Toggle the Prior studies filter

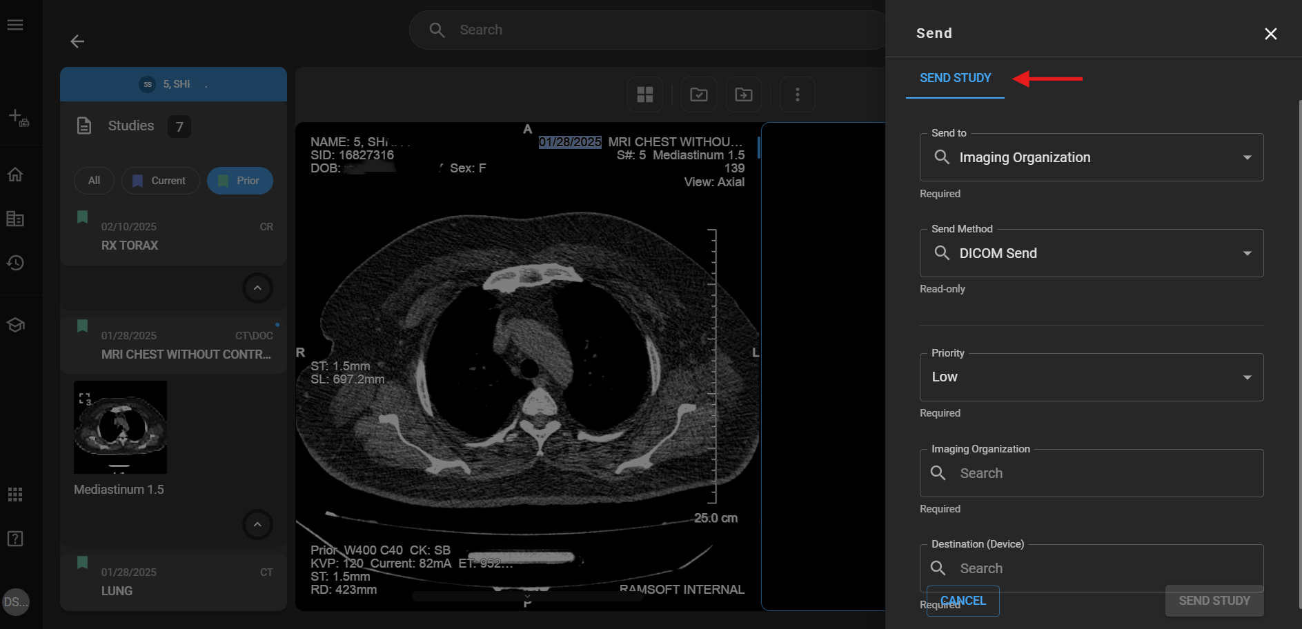coord(239,181)
